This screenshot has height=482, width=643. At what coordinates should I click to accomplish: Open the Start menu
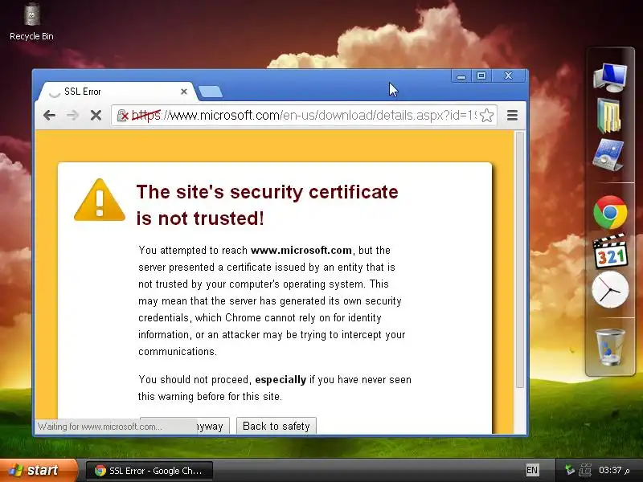point(39,470)
